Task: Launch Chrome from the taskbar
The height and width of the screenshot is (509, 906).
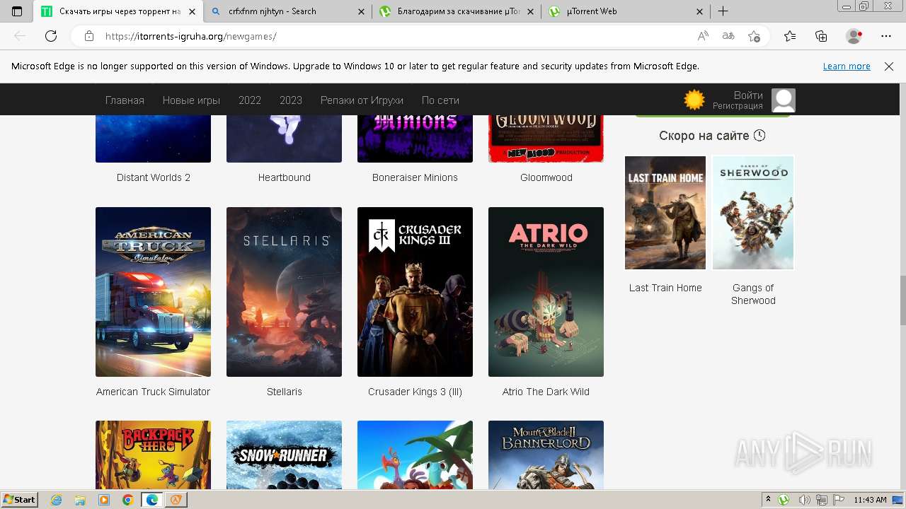Action: (x=127, y=500)
